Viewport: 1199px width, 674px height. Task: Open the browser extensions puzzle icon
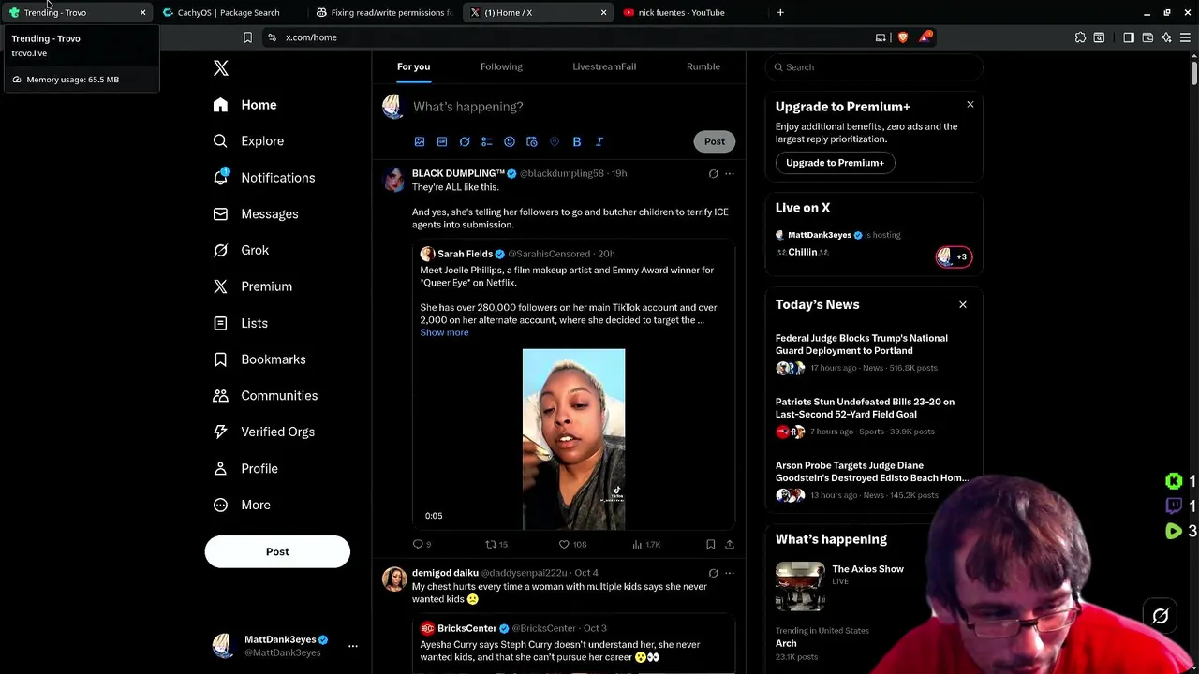click(1080, 37)
